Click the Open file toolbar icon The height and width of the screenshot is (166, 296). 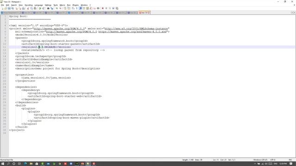(6, 8)
